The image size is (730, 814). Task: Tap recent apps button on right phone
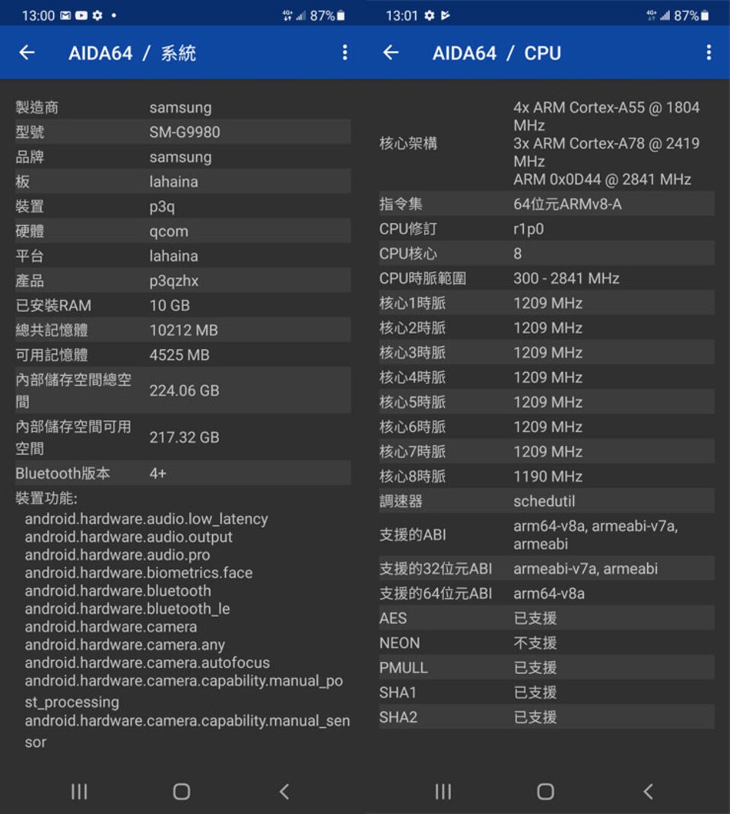(443, 792)
